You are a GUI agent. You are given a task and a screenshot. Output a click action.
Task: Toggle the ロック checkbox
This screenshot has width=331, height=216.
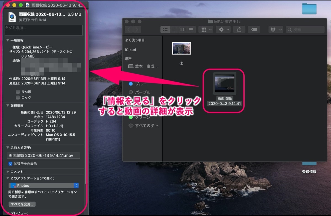(18, 98)
